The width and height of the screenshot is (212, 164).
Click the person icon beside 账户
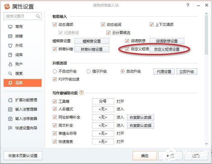[10, 64]
